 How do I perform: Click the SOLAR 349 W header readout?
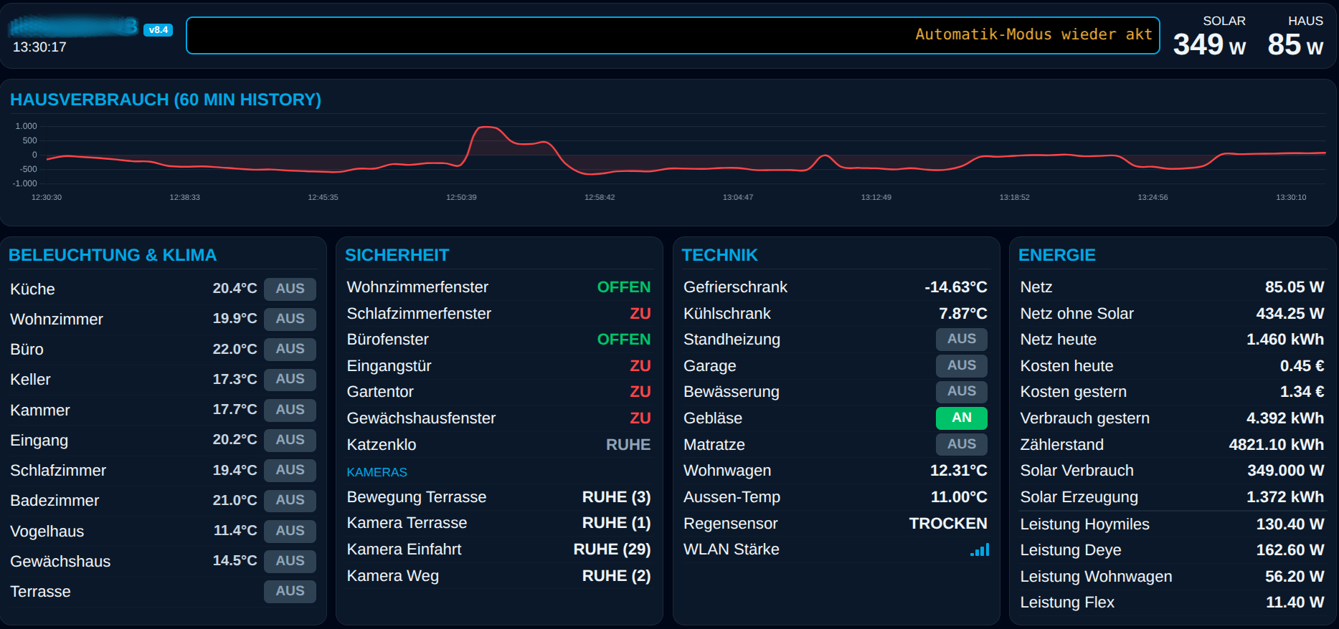click(1209, 37)
